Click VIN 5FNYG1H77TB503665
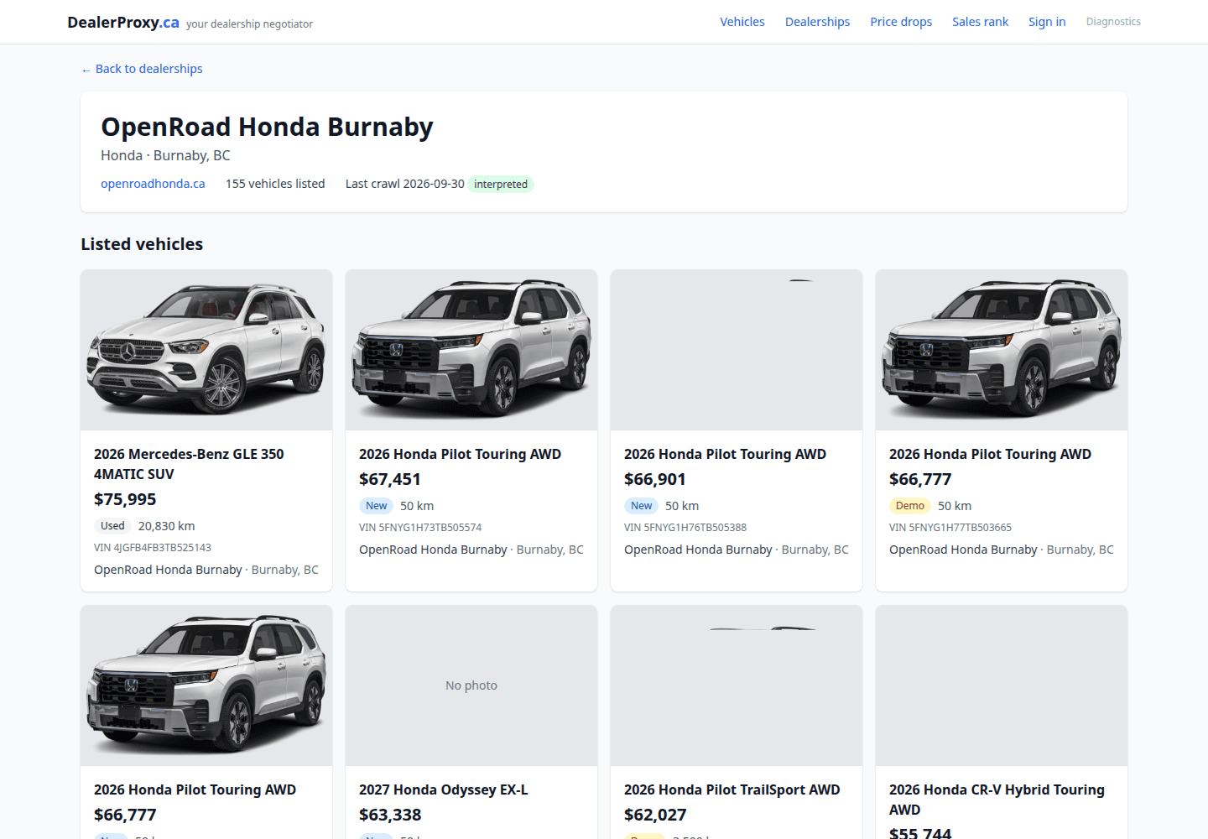This screenshot has height=839, width=1208. [950, 528]
